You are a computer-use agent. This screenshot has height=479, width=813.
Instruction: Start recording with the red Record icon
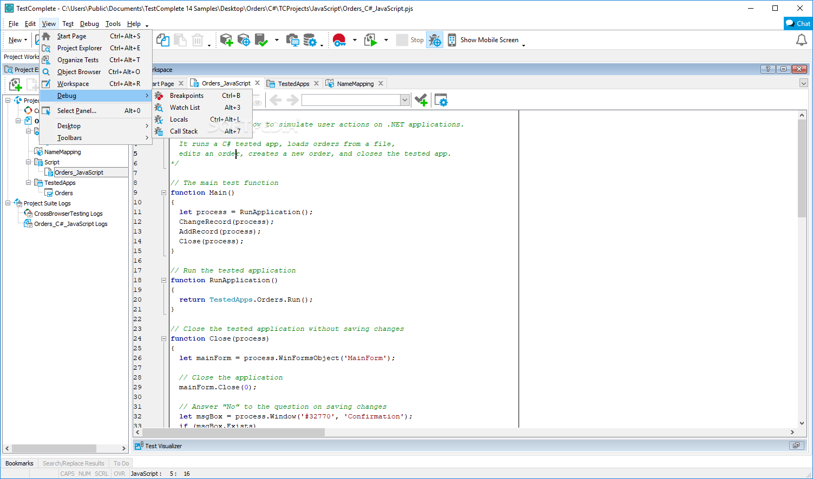click(339, 40)
